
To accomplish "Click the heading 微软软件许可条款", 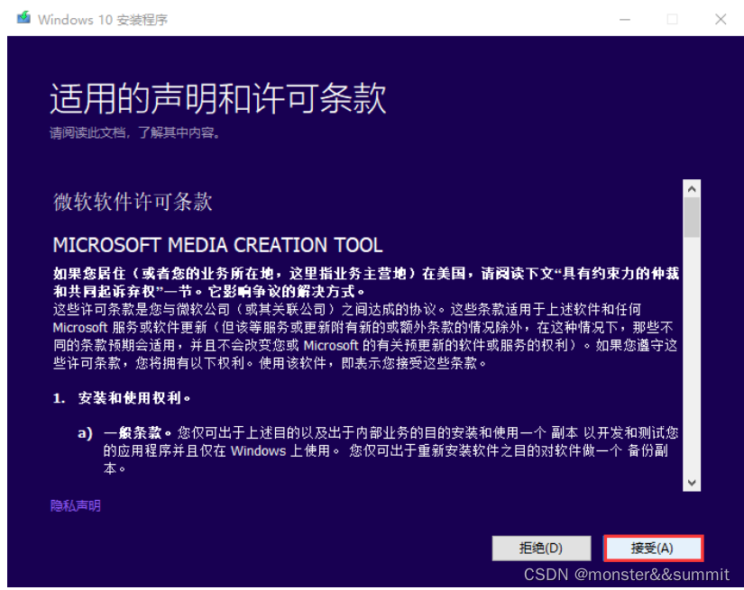I will click(x=133, y=202).
